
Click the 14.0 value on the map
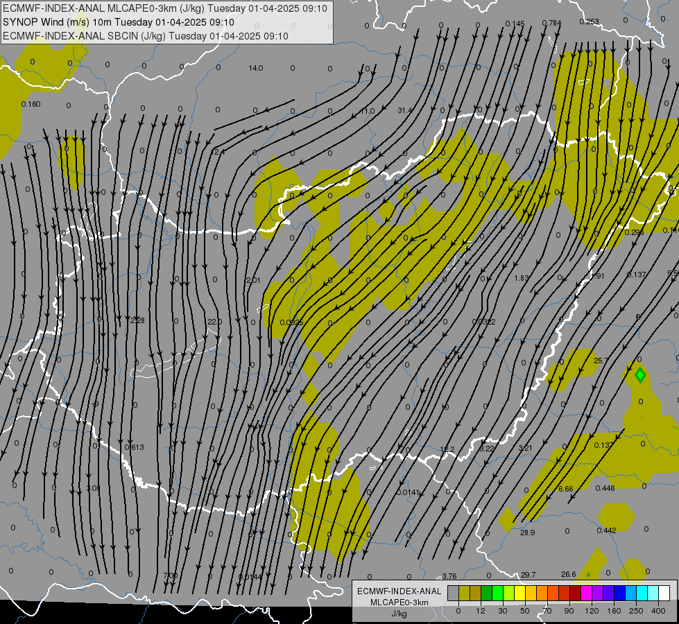click(x=256, y=68)
